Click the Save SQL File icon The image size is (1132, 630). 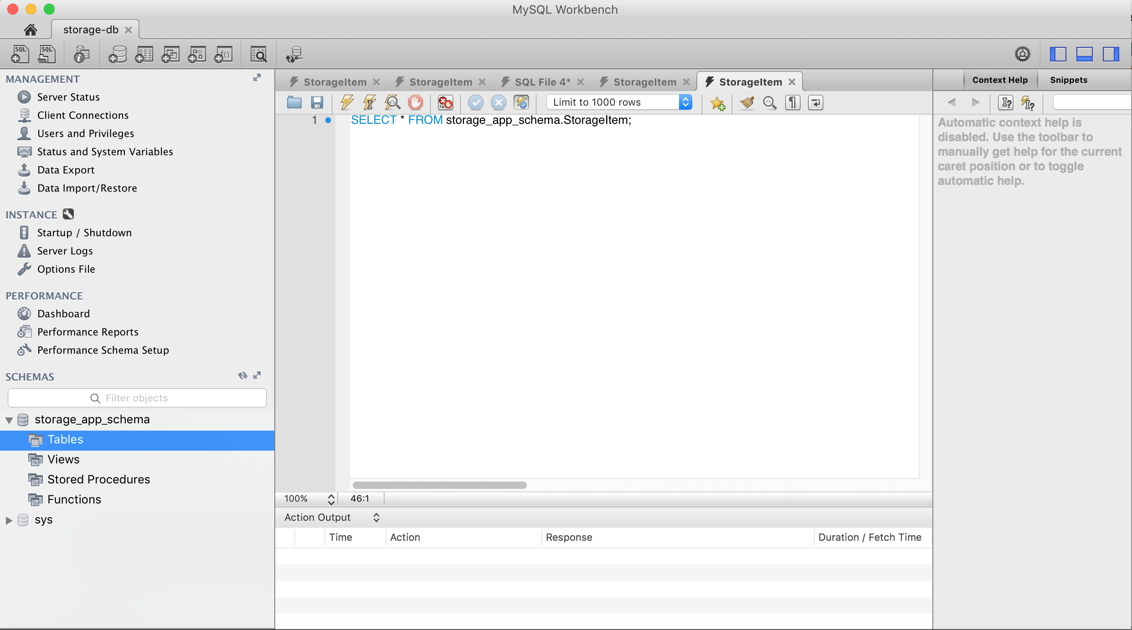(317, 102)
